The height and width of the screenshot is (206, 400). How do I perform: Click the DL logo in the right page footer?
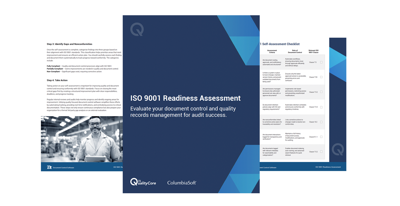(260, 168)
